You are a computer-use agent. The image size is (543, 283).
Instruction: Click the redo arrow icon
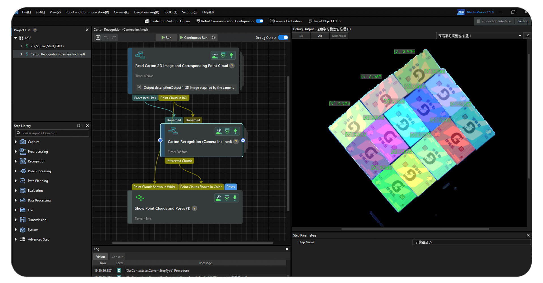click(x=114, y=38)
